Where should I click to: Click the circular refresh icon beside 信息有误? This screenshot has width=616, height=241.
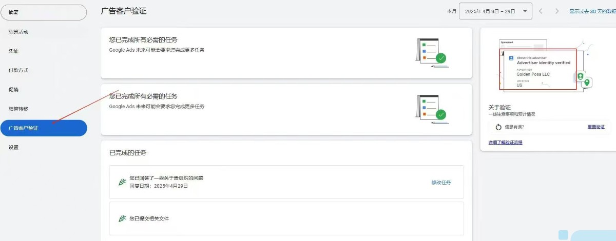pyautogui.click(x=498, y=127)
